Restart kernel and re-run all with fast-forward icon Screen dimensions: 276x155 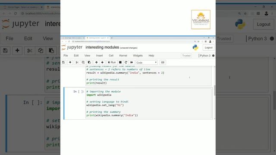click(x=132, y=62)
